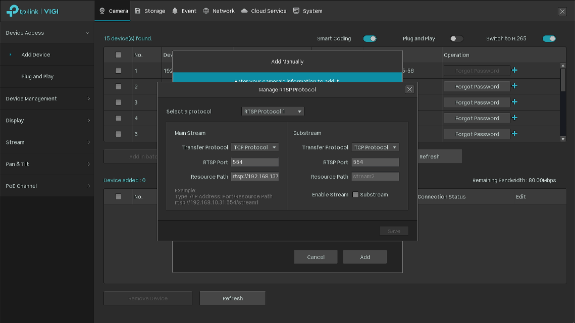This screenshot has height=323, width=575.
Task: Expand the Display section
Action: point(47,120)
